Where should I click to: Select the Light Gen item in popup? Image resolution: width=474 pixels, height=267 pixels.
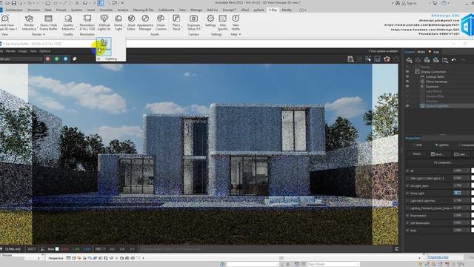104,46
